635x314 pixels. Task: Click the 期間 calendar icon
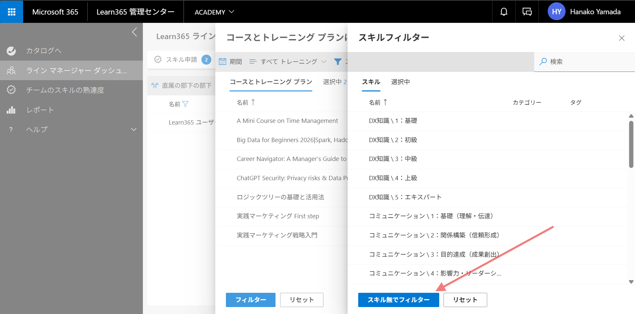[x=223, y=61]
